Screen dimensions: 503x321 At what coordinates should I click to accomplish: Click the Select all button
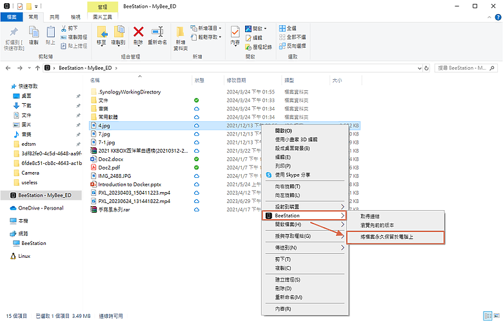click(x=288, y=28)
